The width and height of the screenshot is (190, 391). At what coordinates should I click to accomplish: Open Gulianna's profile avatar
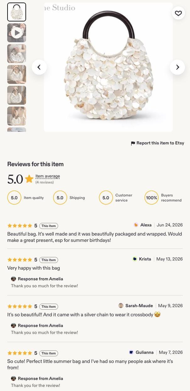pos(131,352)
